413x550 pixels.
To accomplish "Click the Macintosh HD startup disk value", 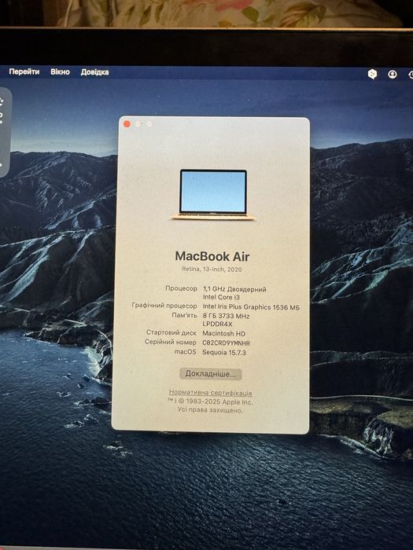I will tap(223, 334).
